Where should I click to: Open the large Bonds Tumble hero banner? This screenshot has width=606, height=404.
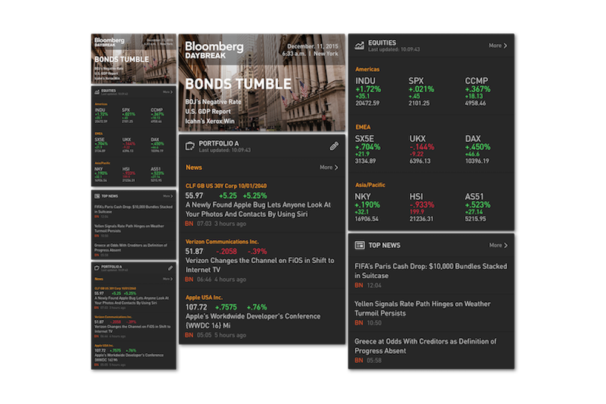click(x=262, y=82)
